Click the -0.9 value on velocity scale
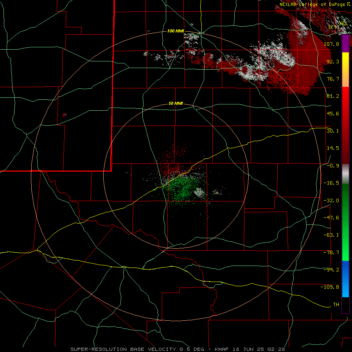 coord(333,166)
